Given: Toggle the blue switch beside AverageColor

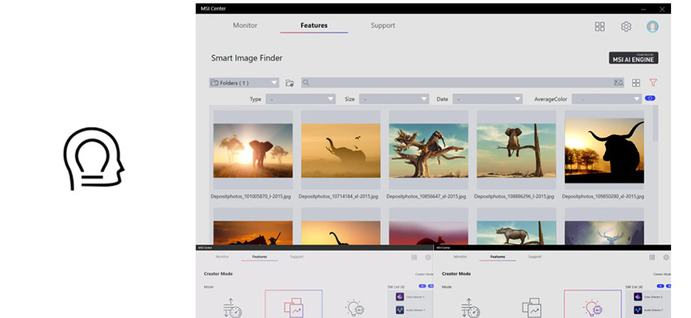Looking at the screenshot, I should [x=650, y=98].
